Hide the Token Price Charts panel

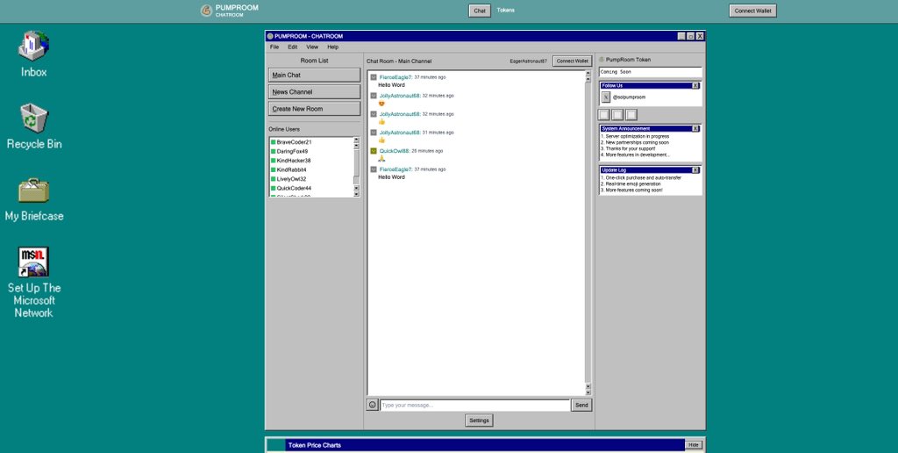[x=694, y=445]
